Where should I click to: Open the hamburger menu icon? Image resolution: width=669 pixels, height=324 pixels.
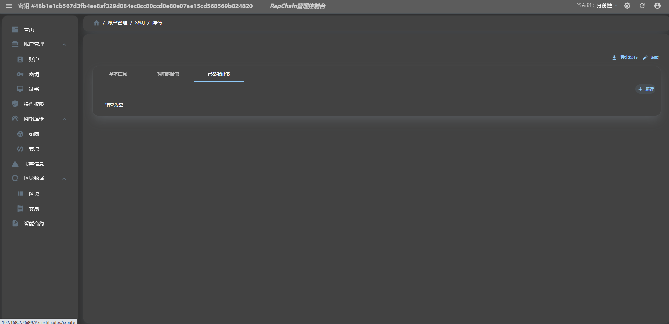tap(9, 6)
